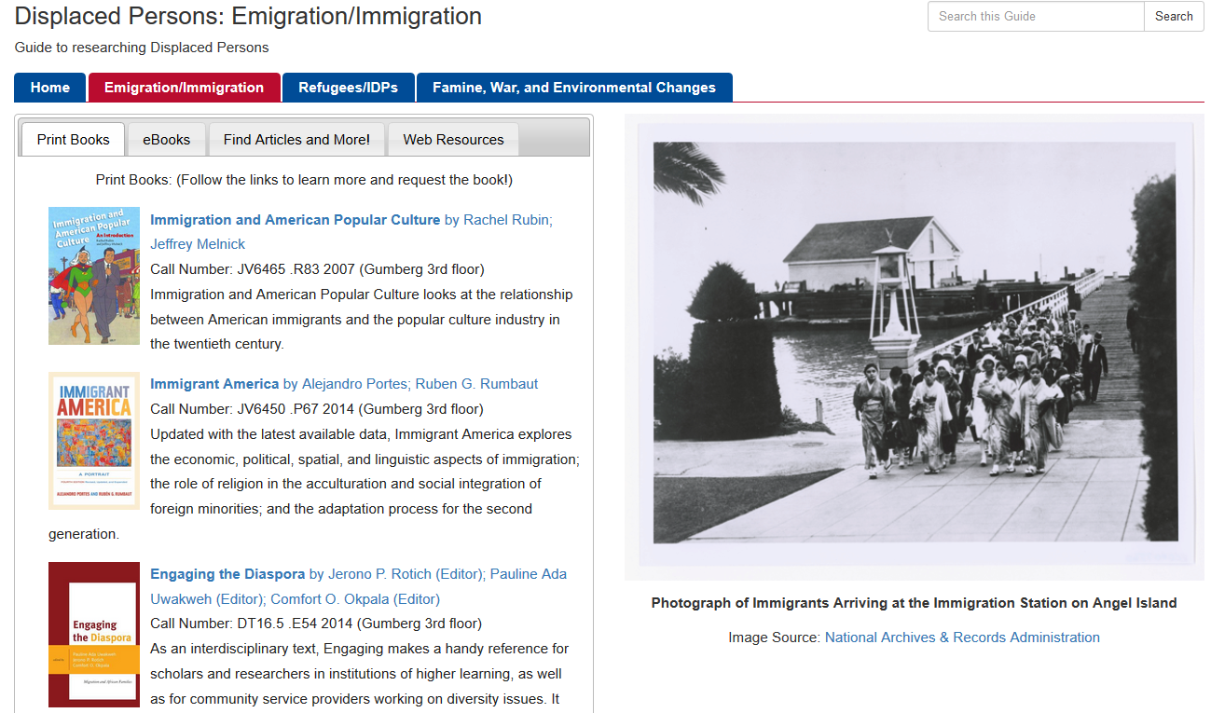This screenshot has width=1211, height=713.
Task: Select the Emigration/Immigration tab
Action: tap(184, 88)
